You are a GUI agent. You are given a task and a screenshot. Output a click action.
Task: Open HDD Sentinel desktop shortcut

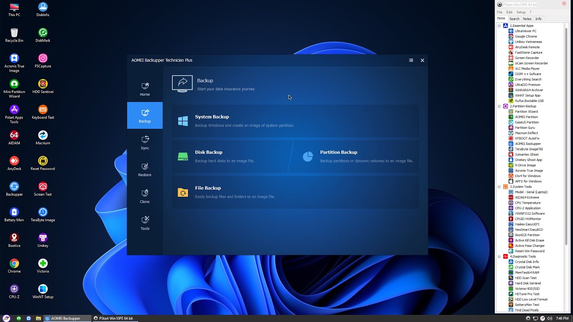(x=43, y=87)
